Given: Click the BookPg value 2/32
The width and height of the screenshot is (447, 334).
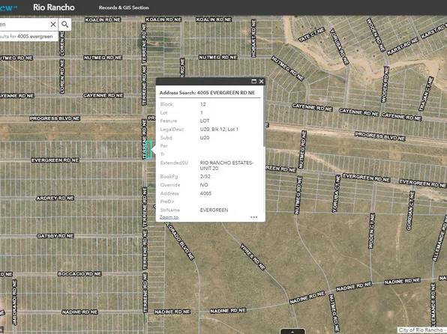Looking at the screenshot, I should coord(205,177).
